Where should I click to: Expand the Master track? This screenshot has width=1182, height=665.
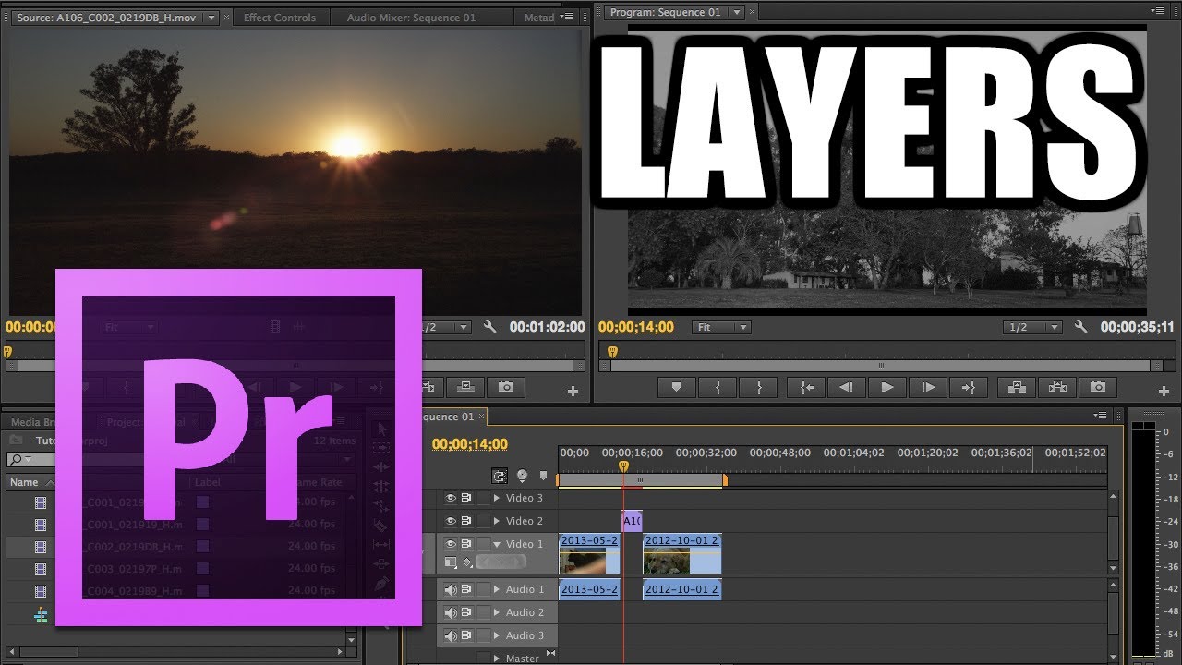tap(497, 659)
